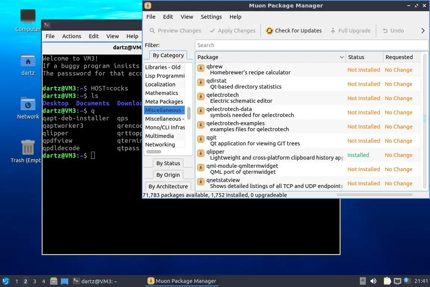Open terminal View menu
The width and height of the screenshot is (430, 287).
point(112,36)
